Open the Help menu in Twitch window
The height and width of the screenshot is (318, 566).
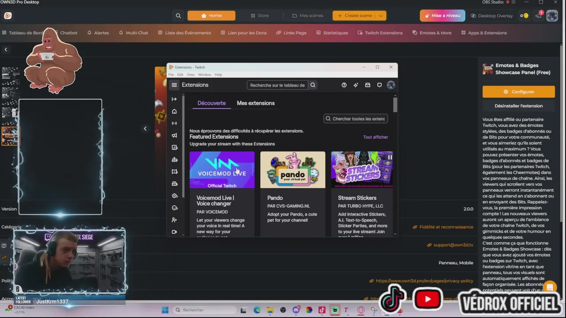pos(218,75)
